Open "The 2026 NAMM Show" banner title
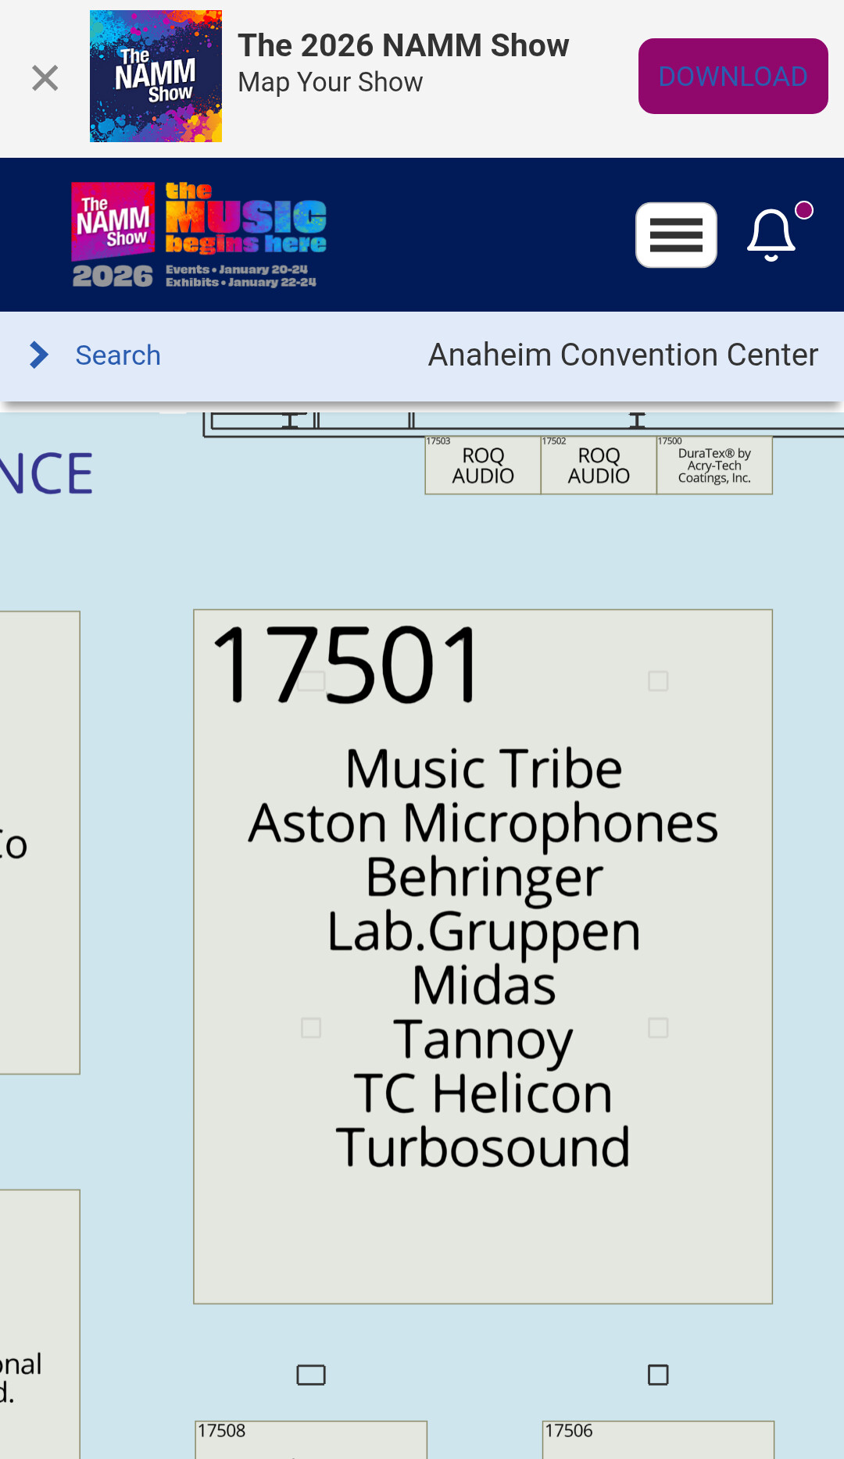The height and width of the screenshot is (1459, 844). coord(403,45)
